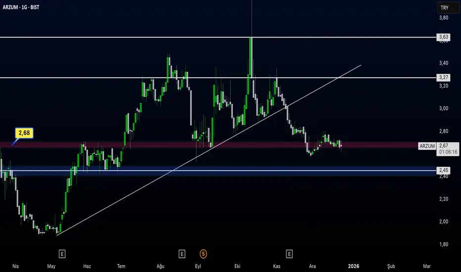Click the ARZUM last price tag
Screen dimensions: 461x272
pyautogui.click(x=427, y=146)
